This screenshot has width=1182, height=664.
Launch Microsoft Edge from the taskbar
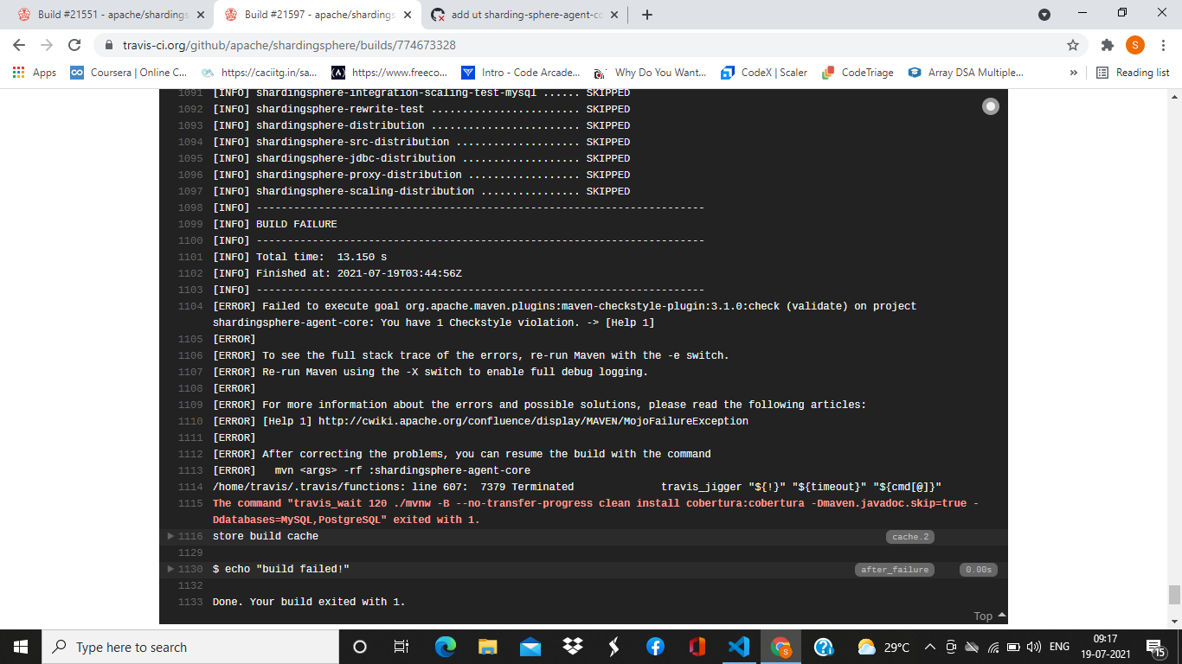[x=446, y=647]
